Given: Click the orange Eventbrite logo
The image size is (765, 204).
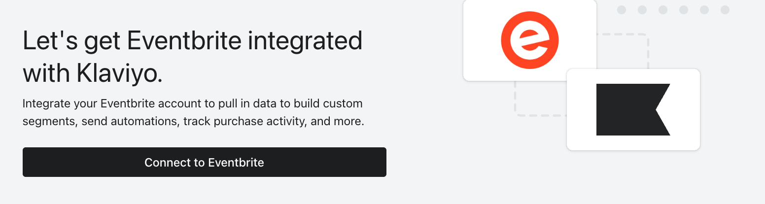Looking at the screenshot, I should (x=529, y=40).
